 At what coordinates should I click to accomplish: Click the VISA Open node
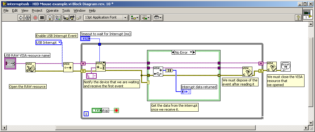[30, 67]
